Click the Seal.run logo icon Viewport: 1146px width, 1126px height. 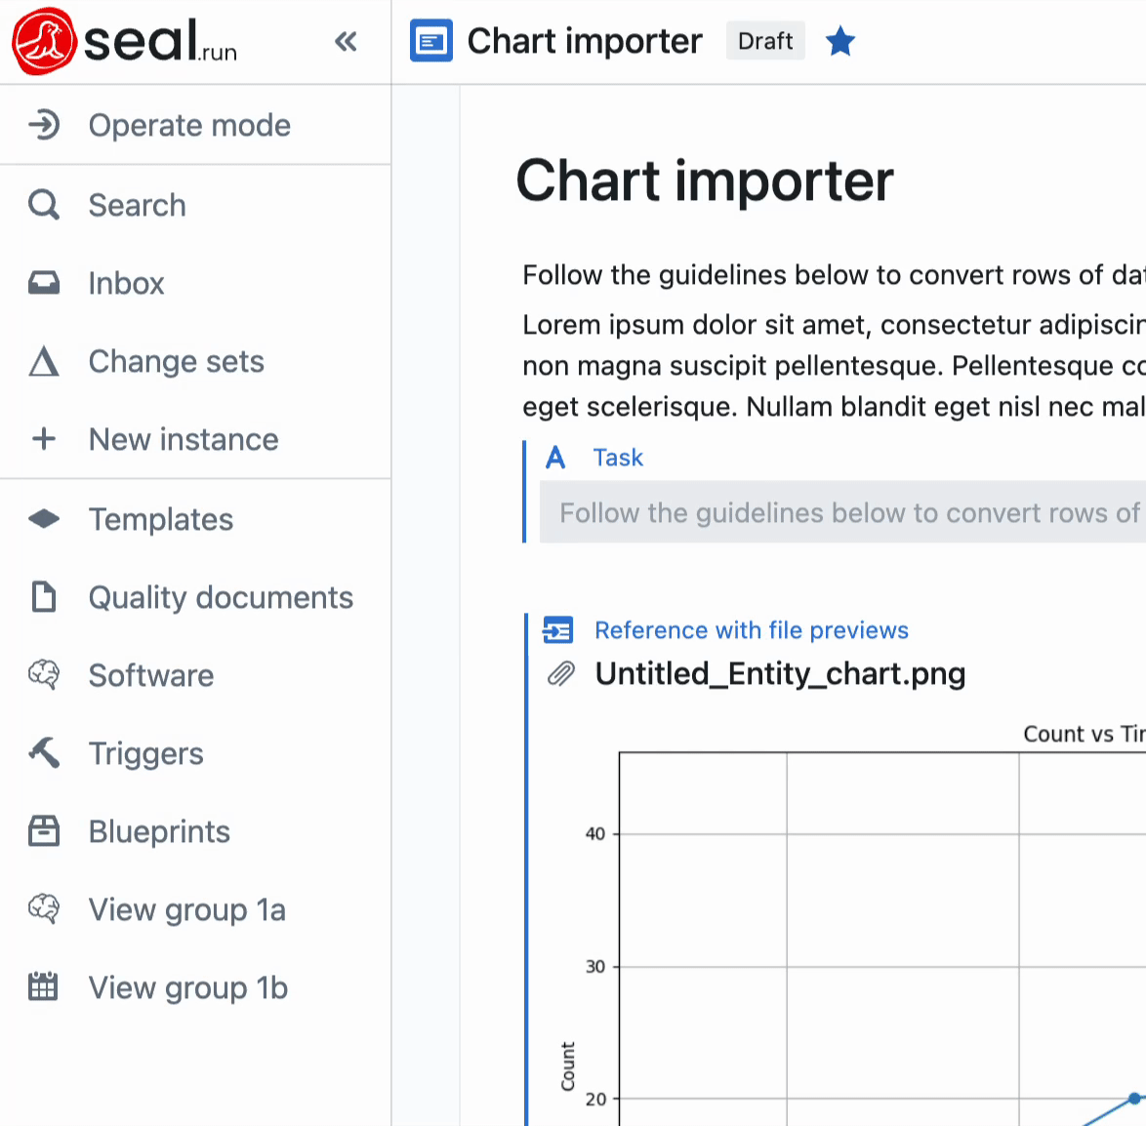(x=44, y=41)
